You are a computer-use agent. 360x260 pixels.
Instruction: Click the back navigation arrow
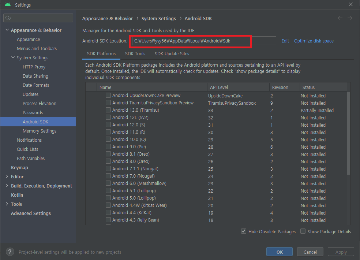[x=340, y=18]
